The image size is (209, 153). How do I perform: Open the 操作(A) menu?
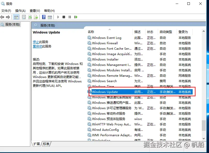20,11
